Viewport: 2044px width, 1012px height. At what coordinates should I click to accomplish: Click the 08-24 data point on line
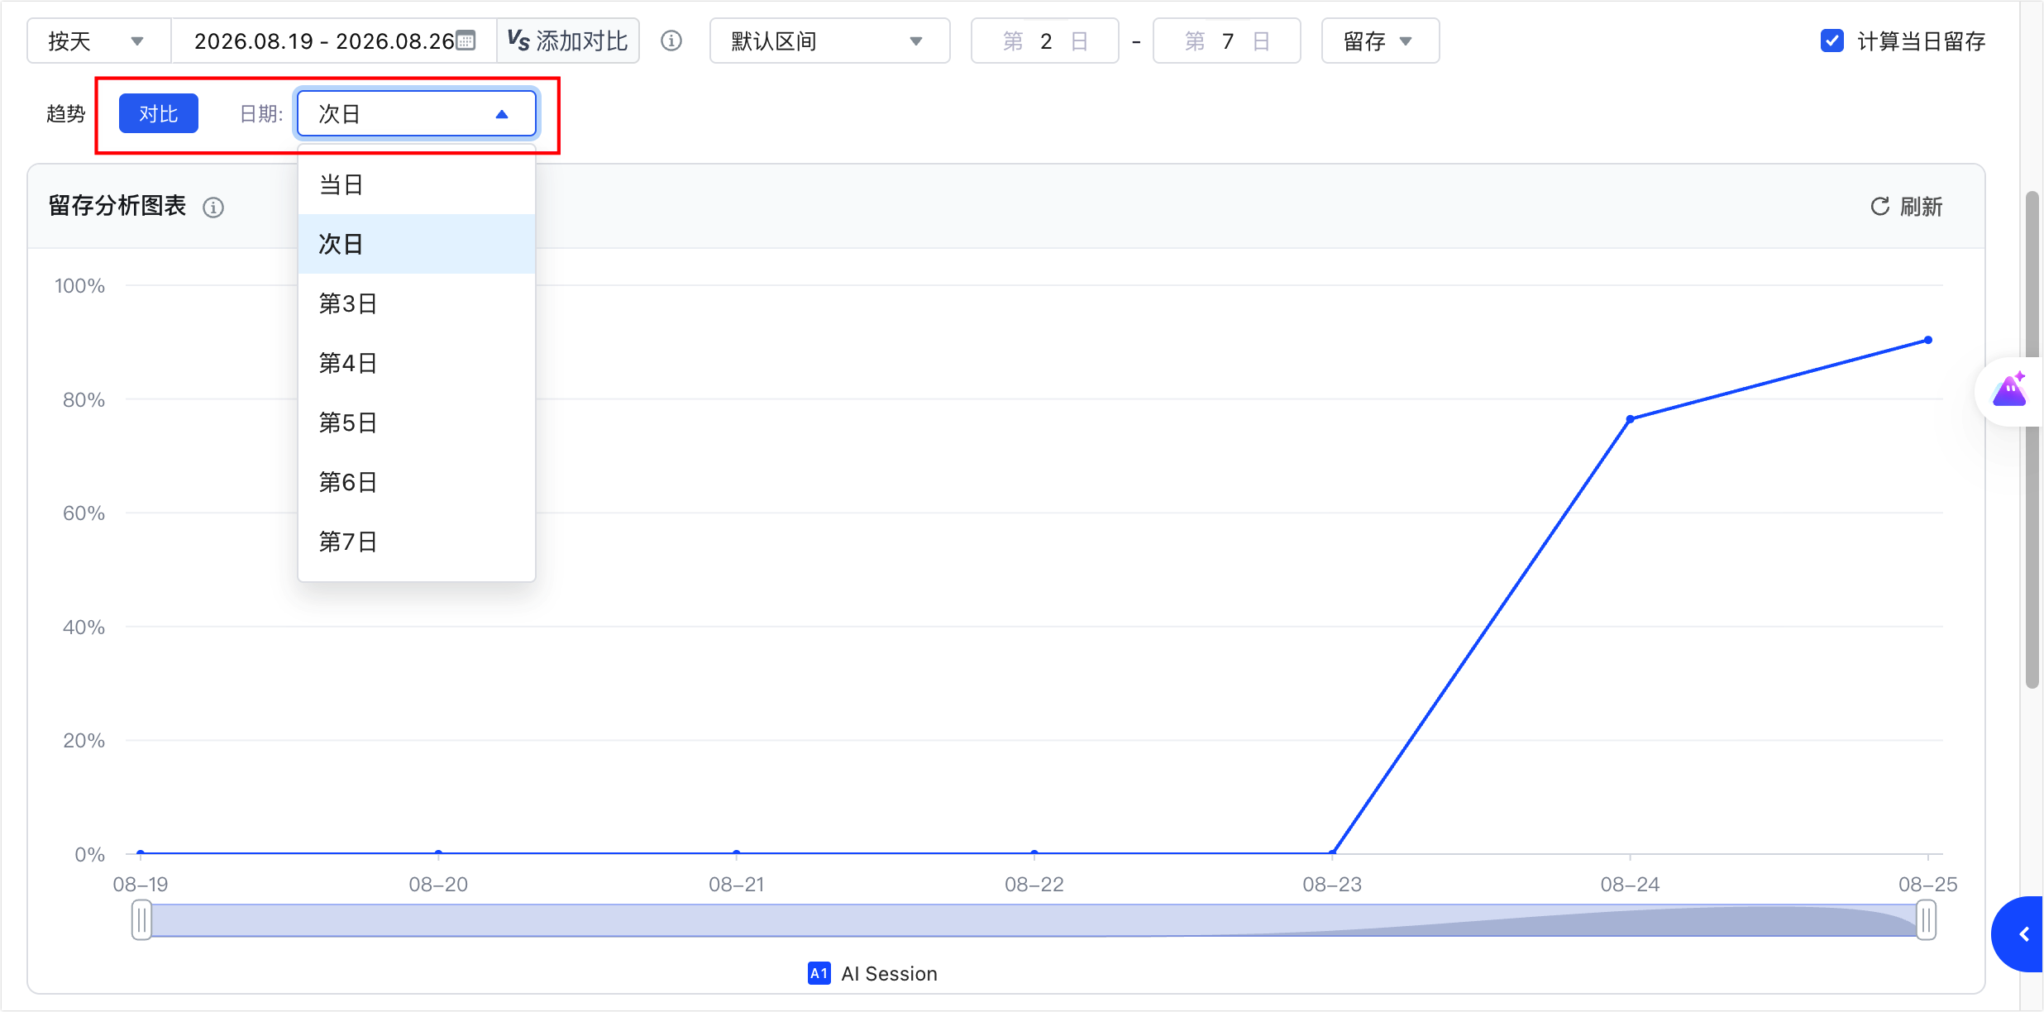pyautogui.click(x=1630, y=419)
